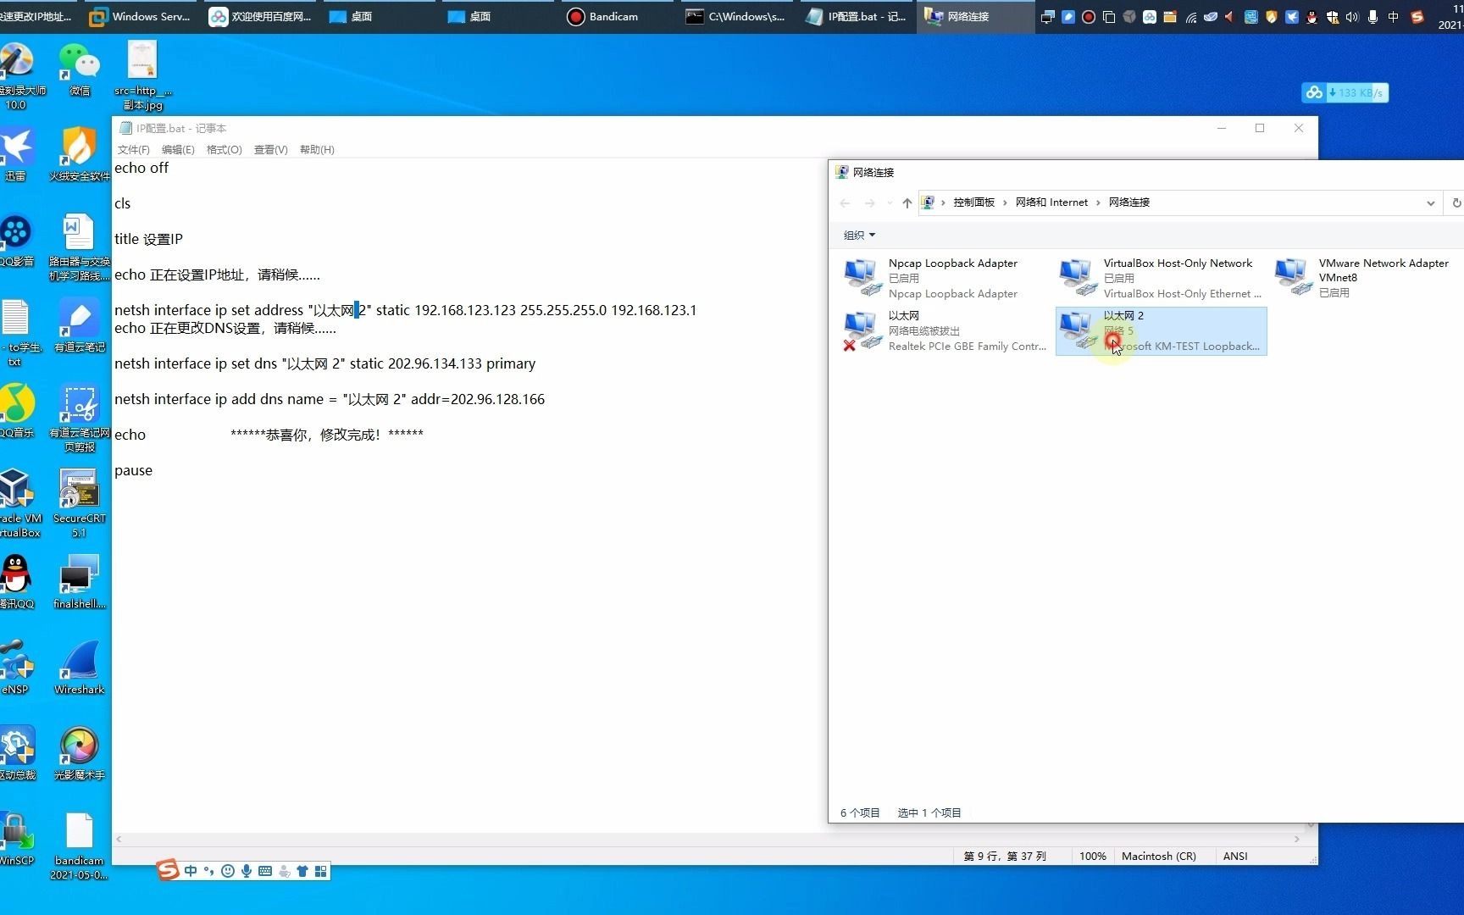
Task: Switch to C:\Windows\s... command prompt taskbar item
Action: click(x=736, y=16)
